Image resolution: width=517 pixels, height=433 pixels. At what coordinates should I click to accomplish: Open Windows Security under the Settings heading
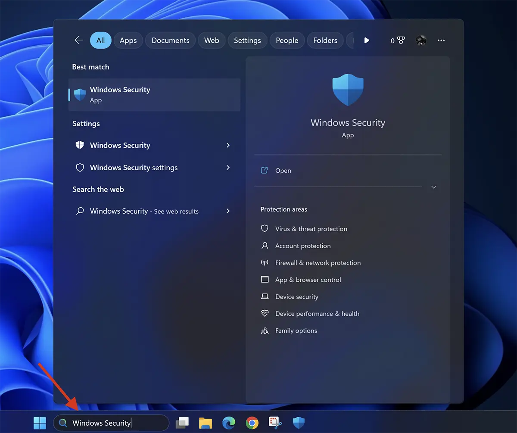coord(154,145)
